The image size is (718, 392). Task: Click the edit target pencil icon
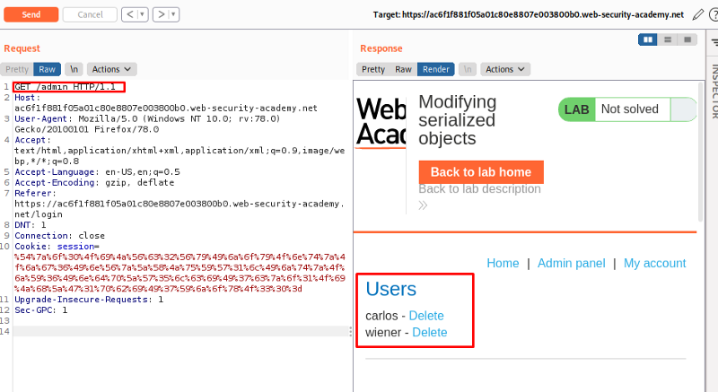(698, 14)
